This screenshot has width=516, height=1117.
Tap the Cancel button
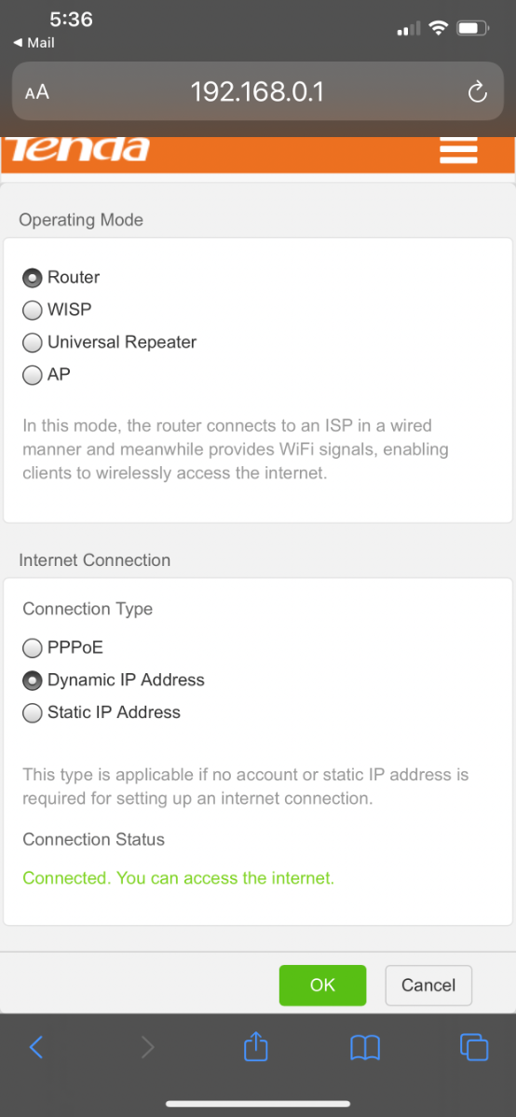[428, 986]
